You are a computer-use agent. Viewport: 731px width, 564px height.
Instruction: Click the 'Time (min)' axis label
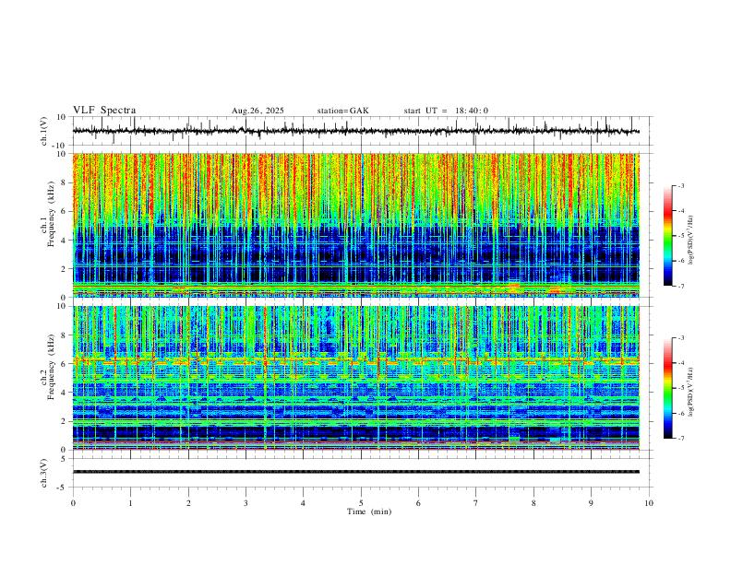click(x=369, y=511)
